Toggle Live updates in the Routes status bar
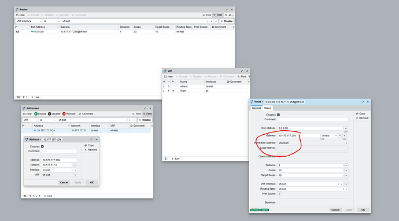 pos(35,97)
